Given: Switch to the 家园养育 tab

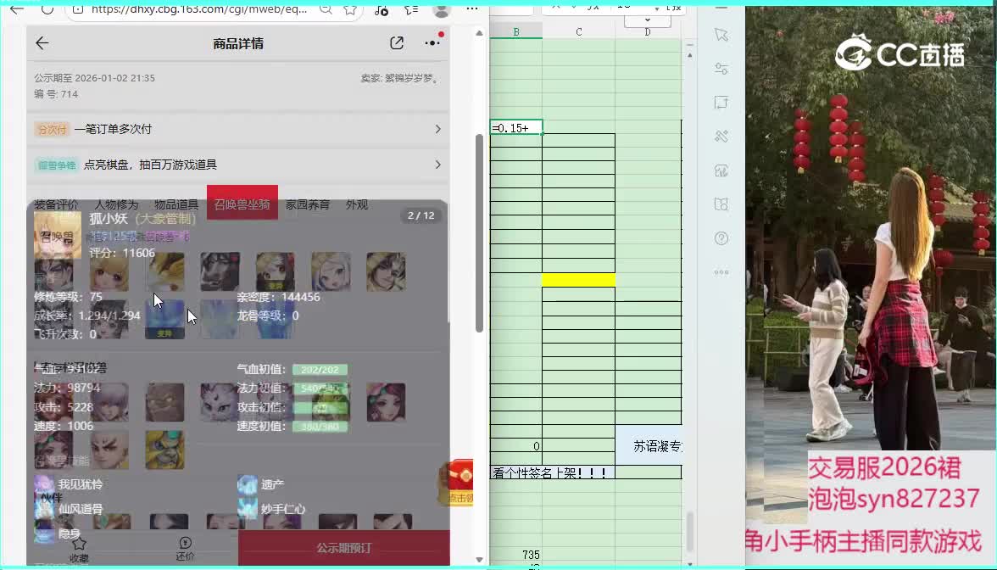Looking at the screenshot, I should point(309,204).
